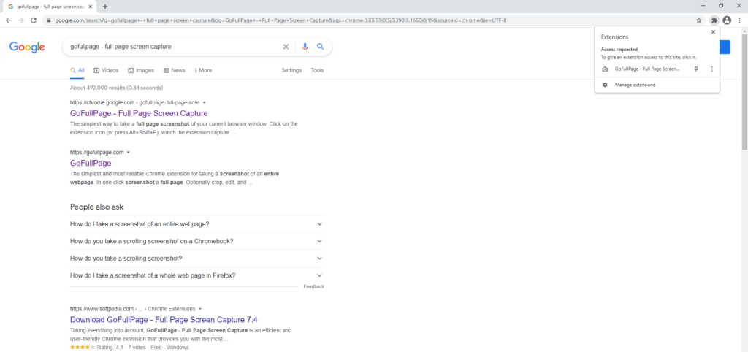
Task: Open search Settings
Action: pos(291,70)
